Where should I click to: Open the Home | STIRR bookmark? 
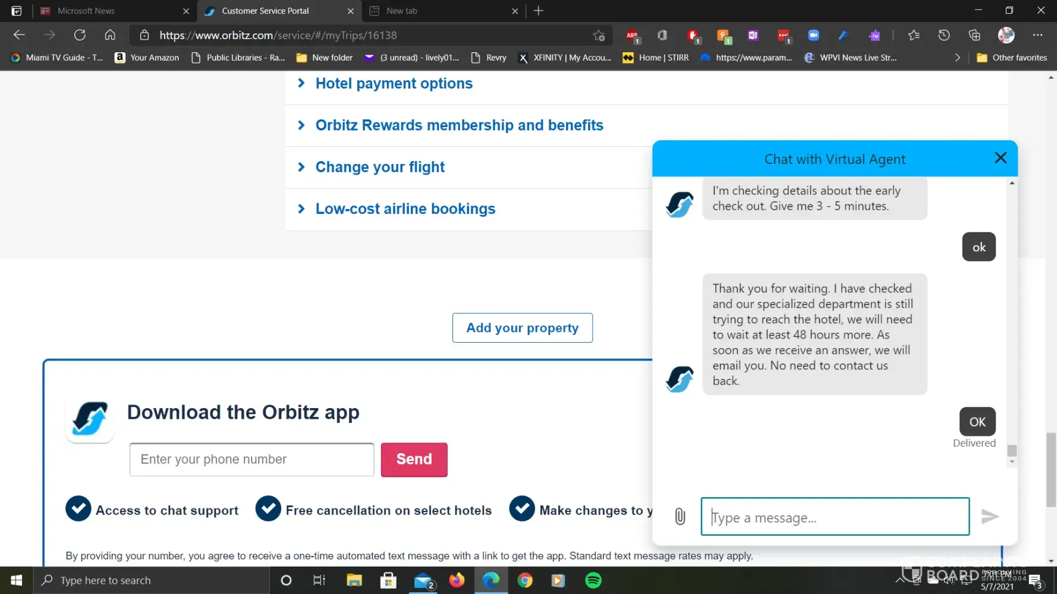tap(656, 58)
